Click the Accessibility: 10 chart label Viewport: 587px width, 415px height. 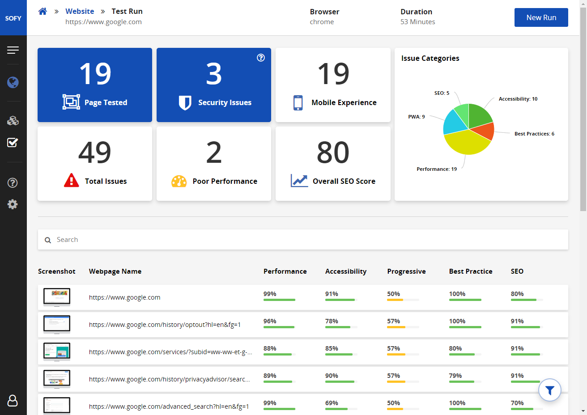(518, 99)
